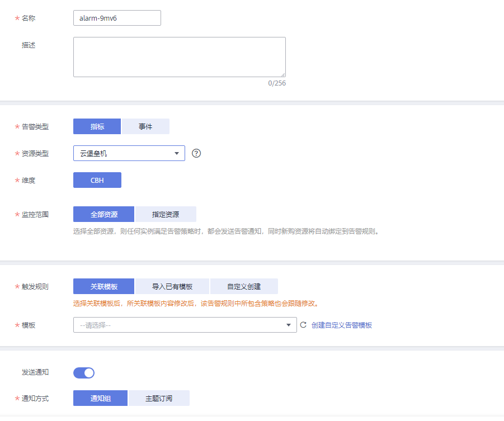This screenshot has width=504, height=421.
Task: Click the 触发规则 field label
Action: pyautogui.click(x=35, y=287)
